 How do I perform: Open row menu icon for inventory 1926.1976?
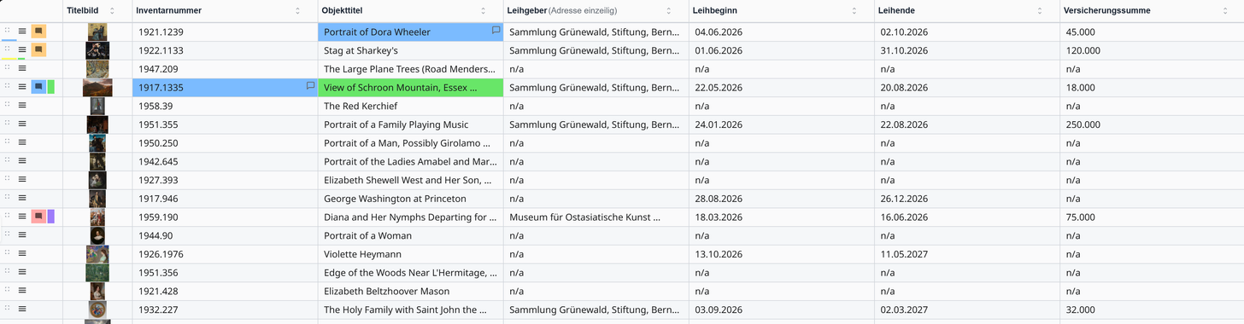(22, 254)
